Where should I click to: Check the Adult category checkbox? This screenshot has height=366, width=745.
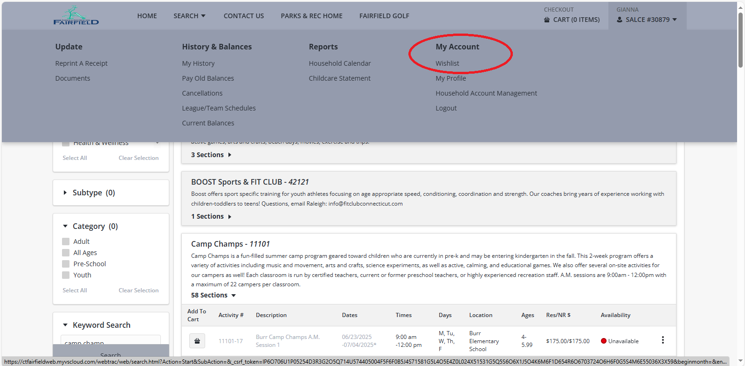(x=66, y=242)
